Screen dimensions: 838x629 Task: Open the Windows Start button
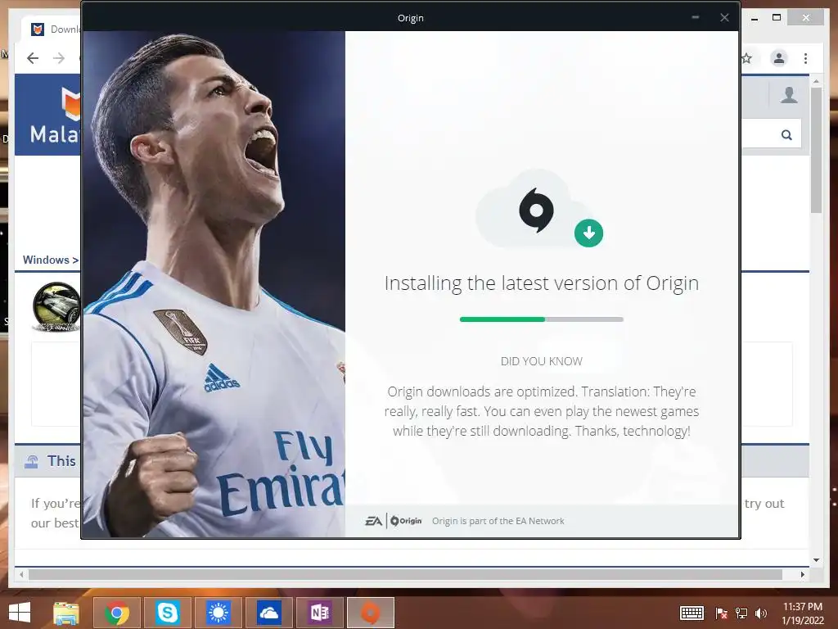pyautogui.click(x=20, y=613)
